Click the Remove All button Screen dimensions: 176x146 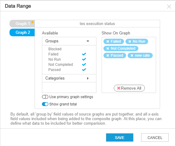tap(129, 88)
